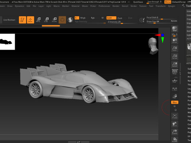Expand the Subtool subpalette
191x143 pixels.
[189, 69]
